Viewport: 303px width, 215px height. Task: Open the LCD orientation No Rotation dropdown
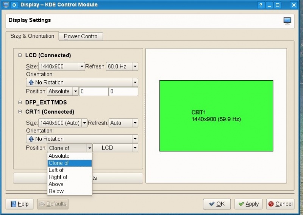pyautogui.click(x=82, y=83)
